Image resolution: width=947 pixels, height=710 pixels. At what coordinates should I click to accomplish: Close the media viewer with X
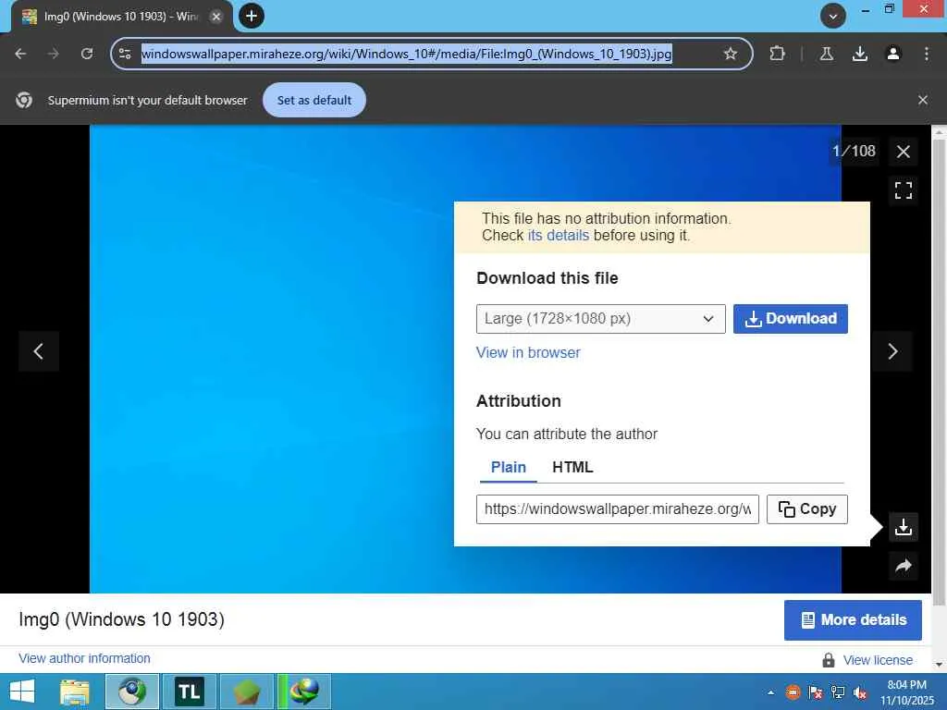(903, 152)
